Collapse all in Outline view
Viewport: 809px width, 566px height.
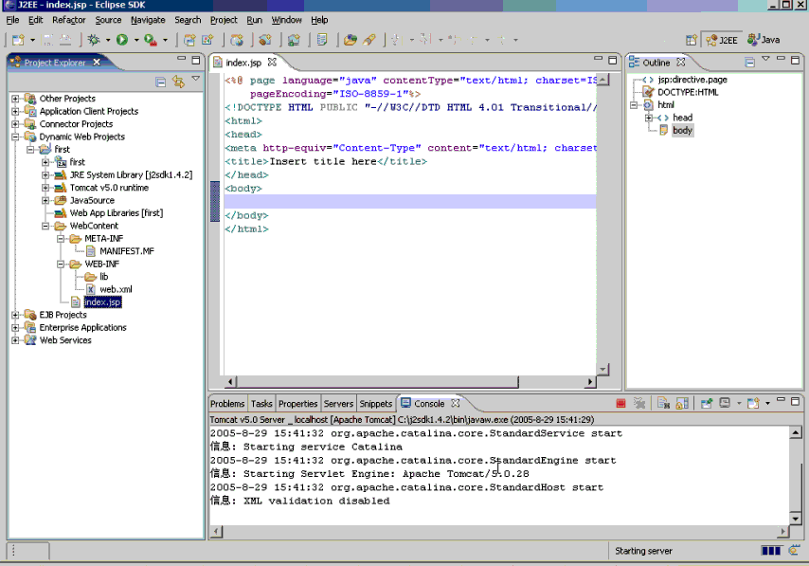[750, 63]
